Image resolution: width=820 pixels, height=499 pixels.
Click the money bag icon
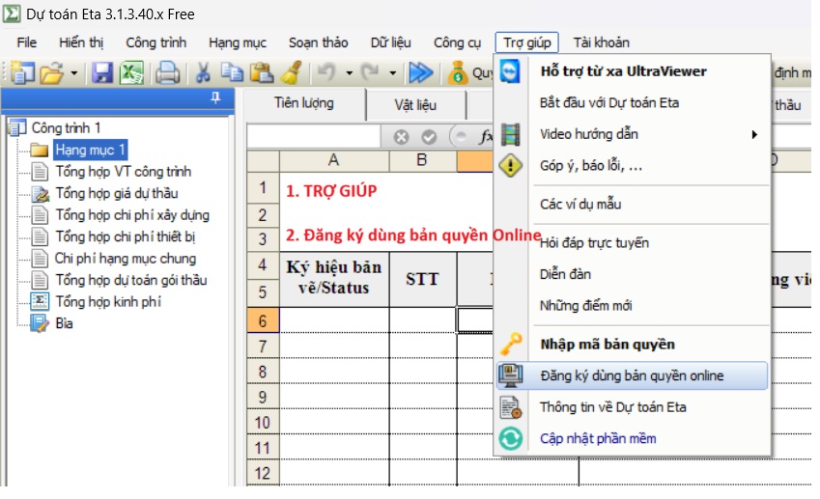pyautogui.click(x=458, y=73)
